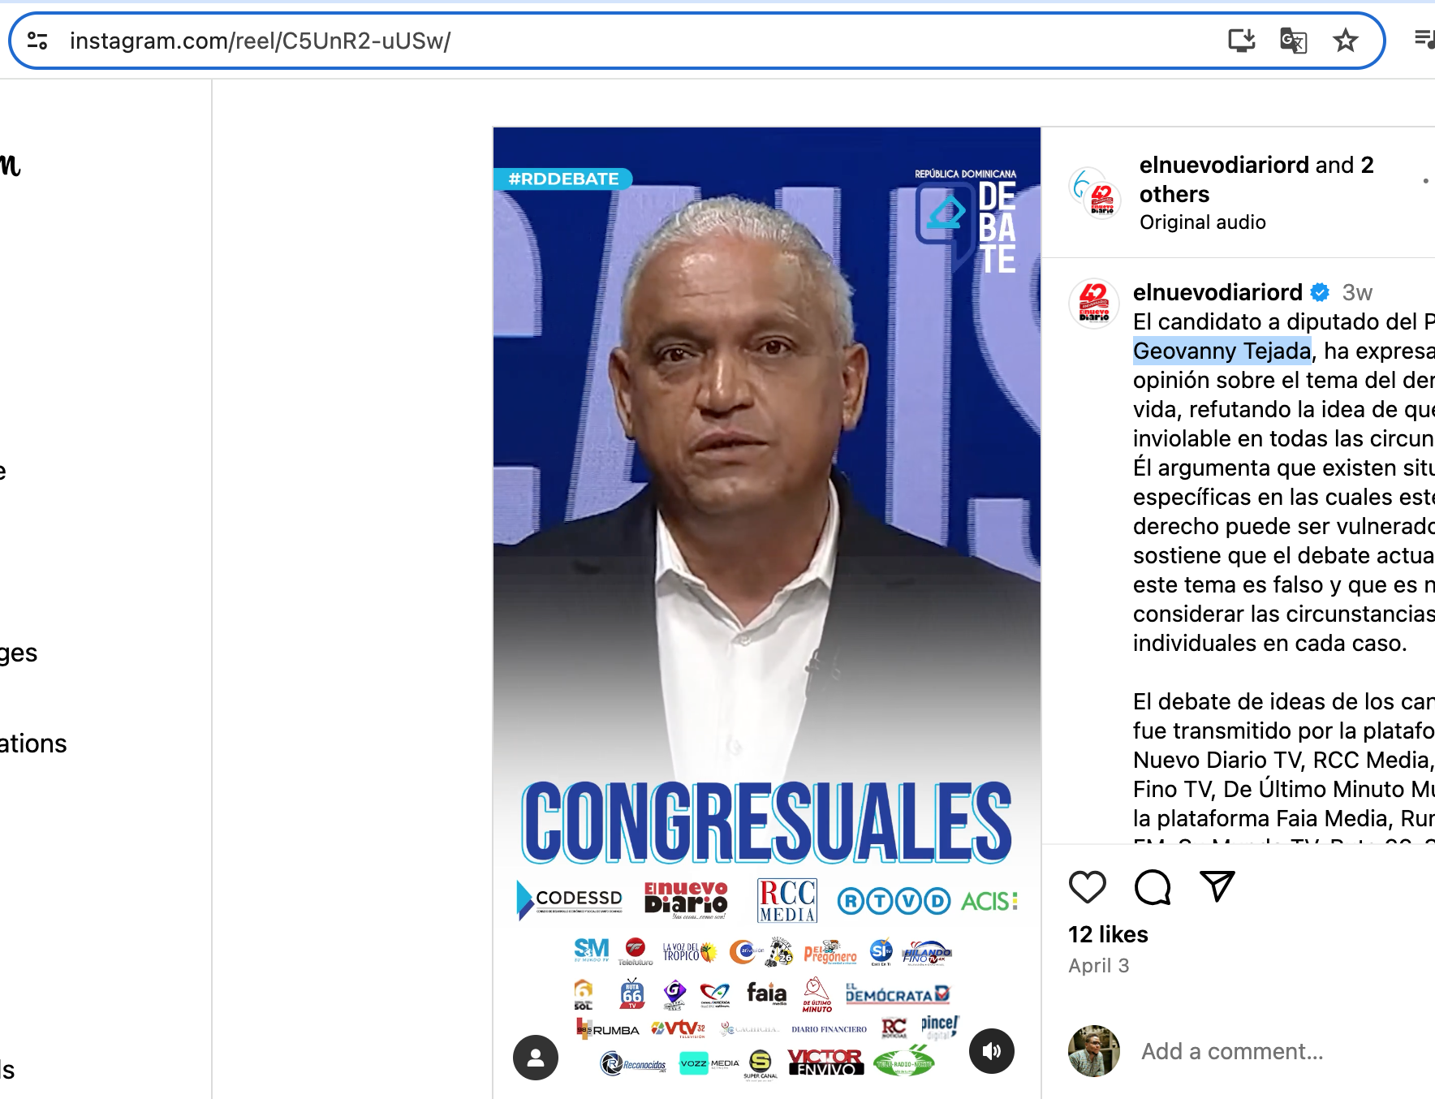This screenshot has height=1099, width=1435.
Task: Like the reel with the heart icon
Action: pyautogui.click(x=1088, y=886)
